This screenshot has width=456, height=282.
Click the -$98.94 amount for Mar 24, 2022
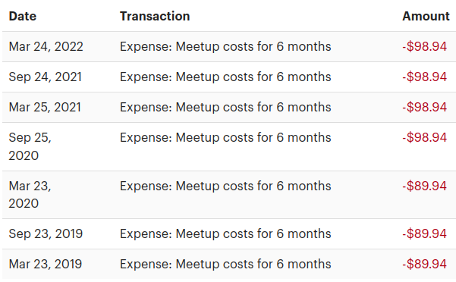click(425, 46)
